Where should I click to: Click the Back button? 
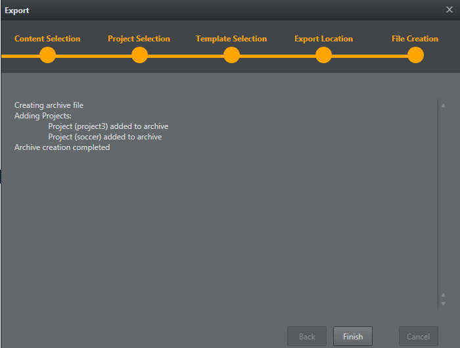307,336
